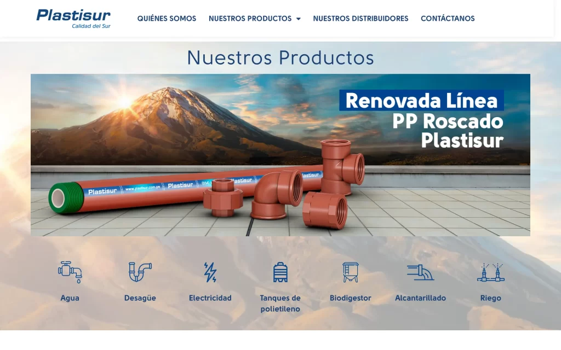Open the Contáctanos page
Screen dimensions: 561x350
click(448, 19)
